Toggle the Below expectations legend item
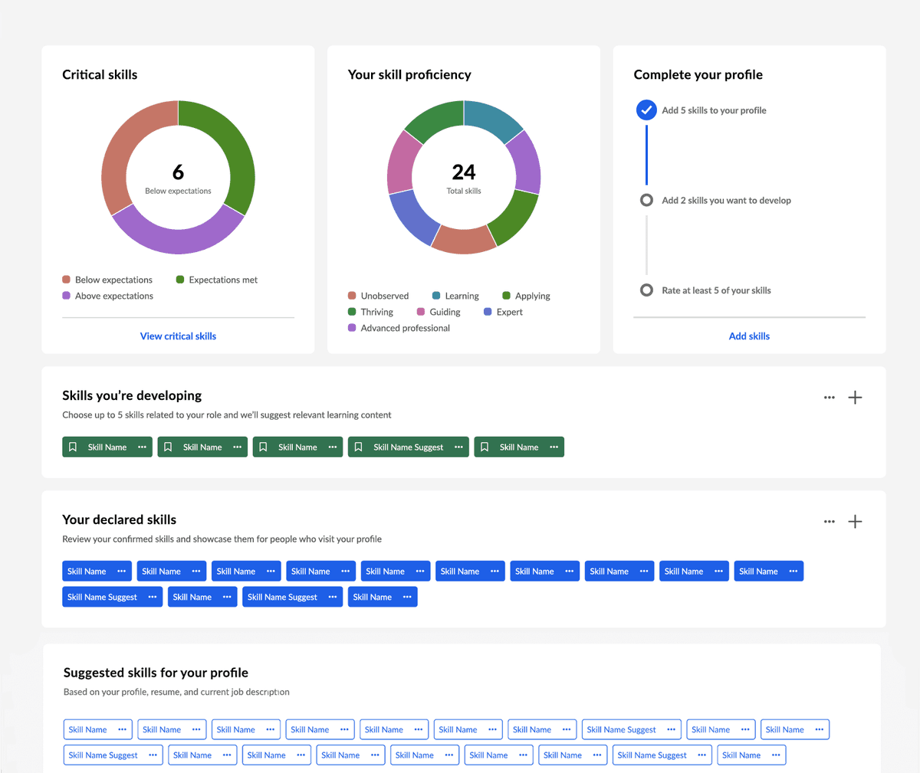The height and width of the screenshot is (773, 920). pyautogui.click(x=107, y=280)
